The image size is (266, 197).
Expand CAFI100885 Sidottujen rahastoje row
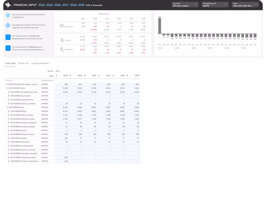[9, 153]
